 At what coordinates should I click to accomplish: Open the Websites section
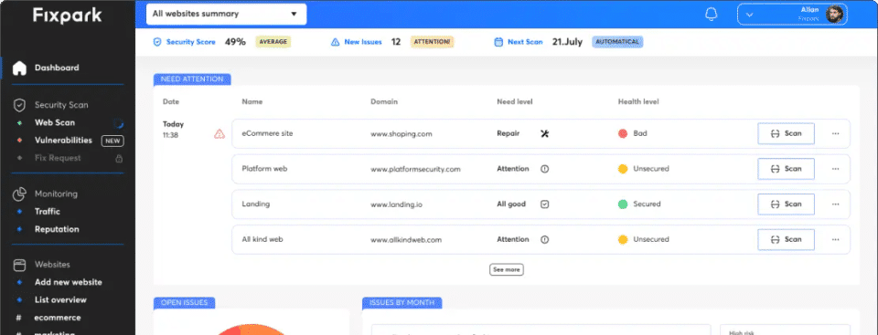52,265
